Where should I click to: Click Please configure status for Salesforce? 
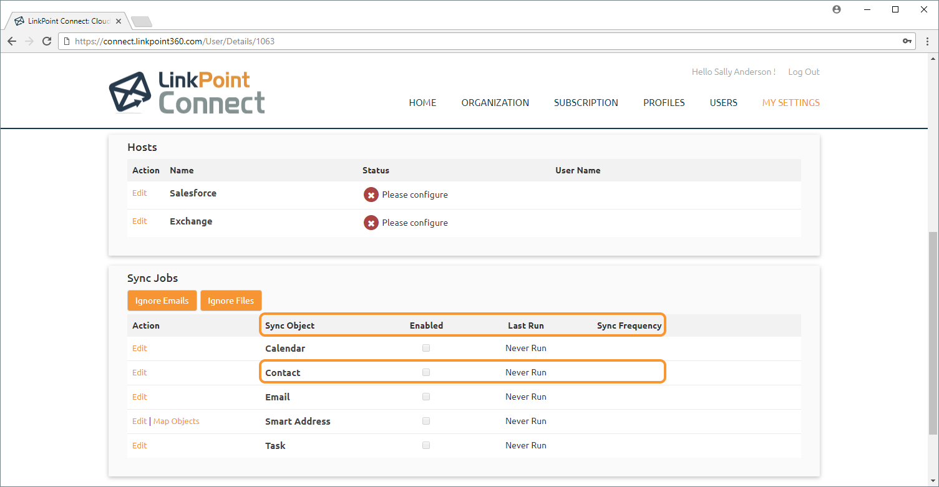pos(415,195)
